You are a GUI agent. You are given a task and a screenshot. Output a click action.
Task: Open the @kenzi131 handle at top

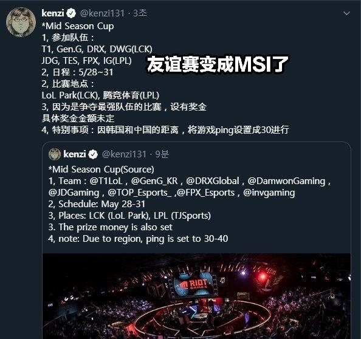point(102,13)
